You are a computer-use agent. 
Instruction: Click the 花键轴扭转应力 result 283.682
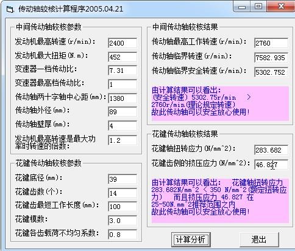point(271,150)
